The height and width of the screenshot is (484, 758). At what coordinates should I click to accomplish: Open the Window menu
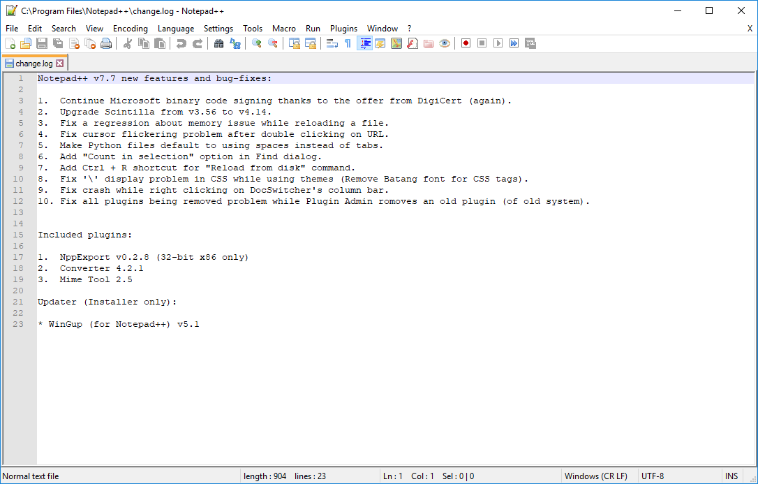382,29
